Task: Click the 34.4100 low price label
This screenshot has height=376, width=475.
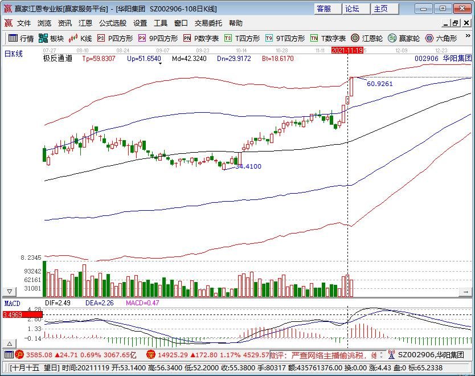Action: point(248,166)
